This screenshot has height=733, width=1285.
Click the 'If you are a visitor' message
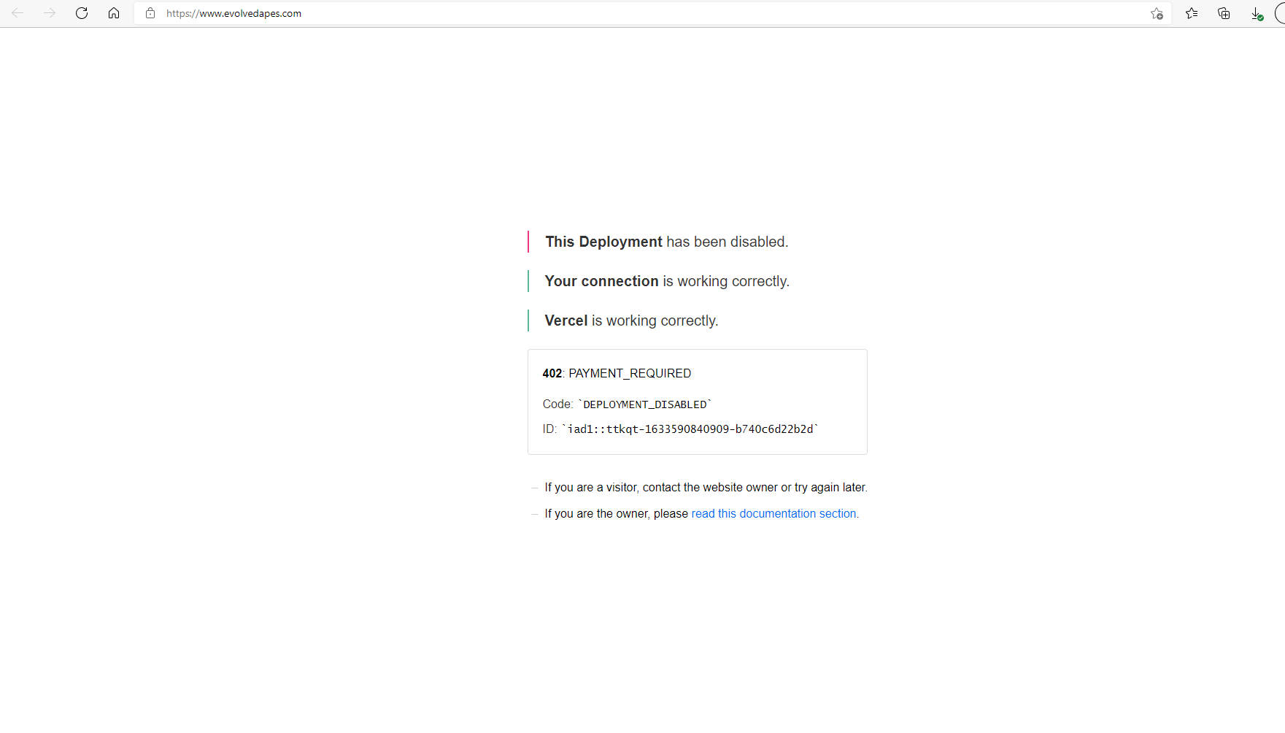[705, 487]
